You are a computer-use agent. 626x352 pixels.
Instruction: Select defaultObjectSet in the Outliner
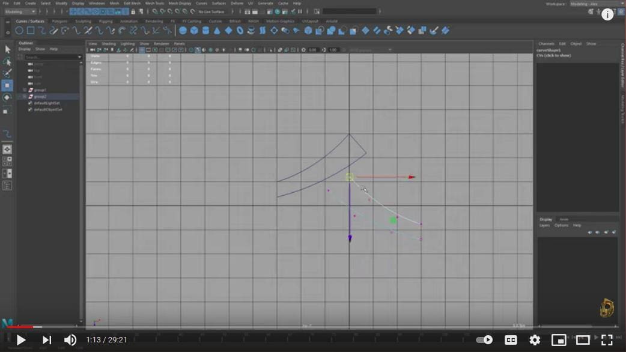(x=48, y=109)
